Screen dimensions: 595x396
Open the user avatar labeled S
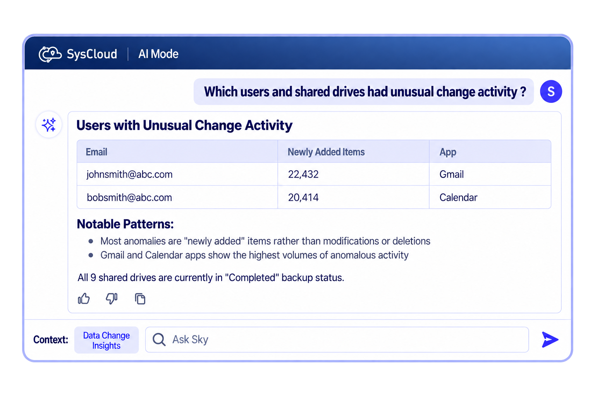point(551,92)
